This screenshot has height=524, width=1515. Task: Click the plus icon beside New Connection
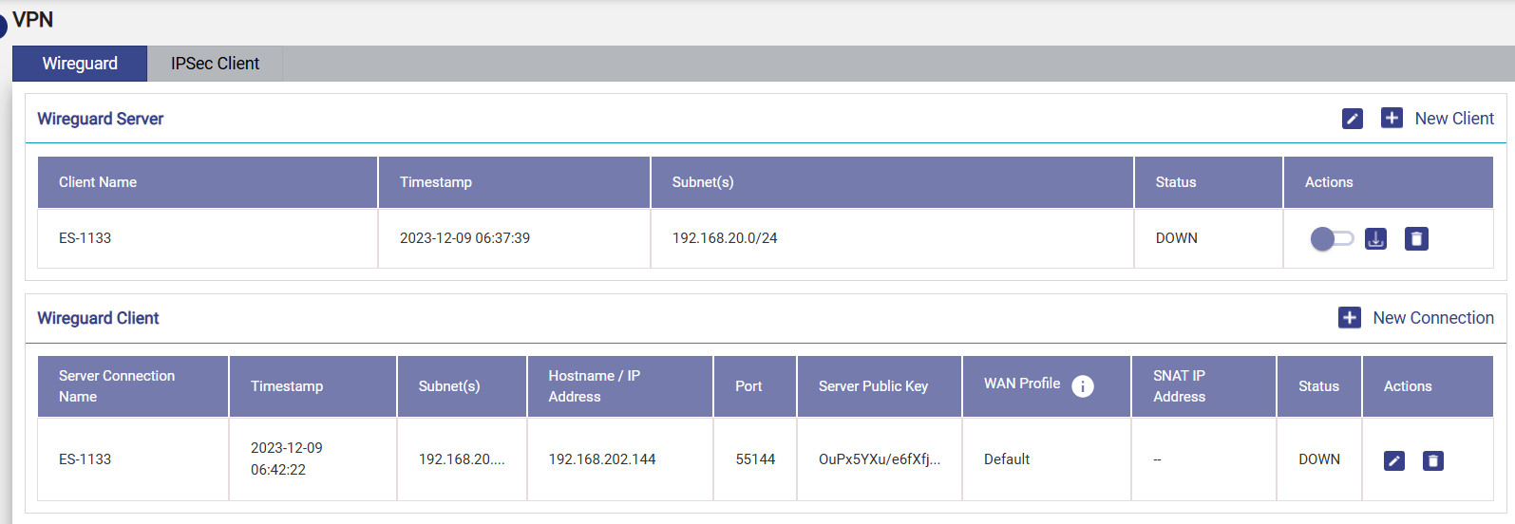[1349, 317]
